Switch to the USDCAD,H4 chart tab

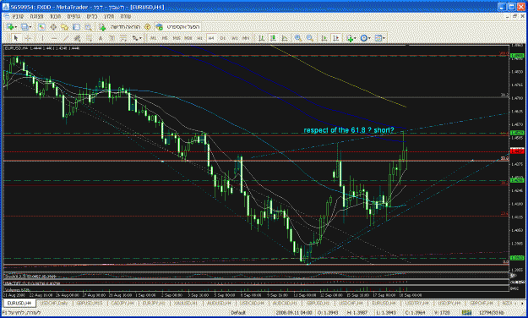coord(252,303)
